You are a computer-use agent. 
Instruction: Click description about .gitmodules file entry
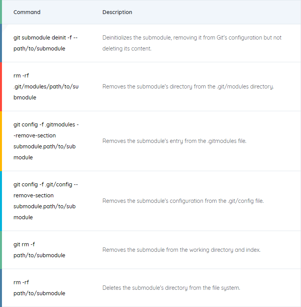pos(174,141)
